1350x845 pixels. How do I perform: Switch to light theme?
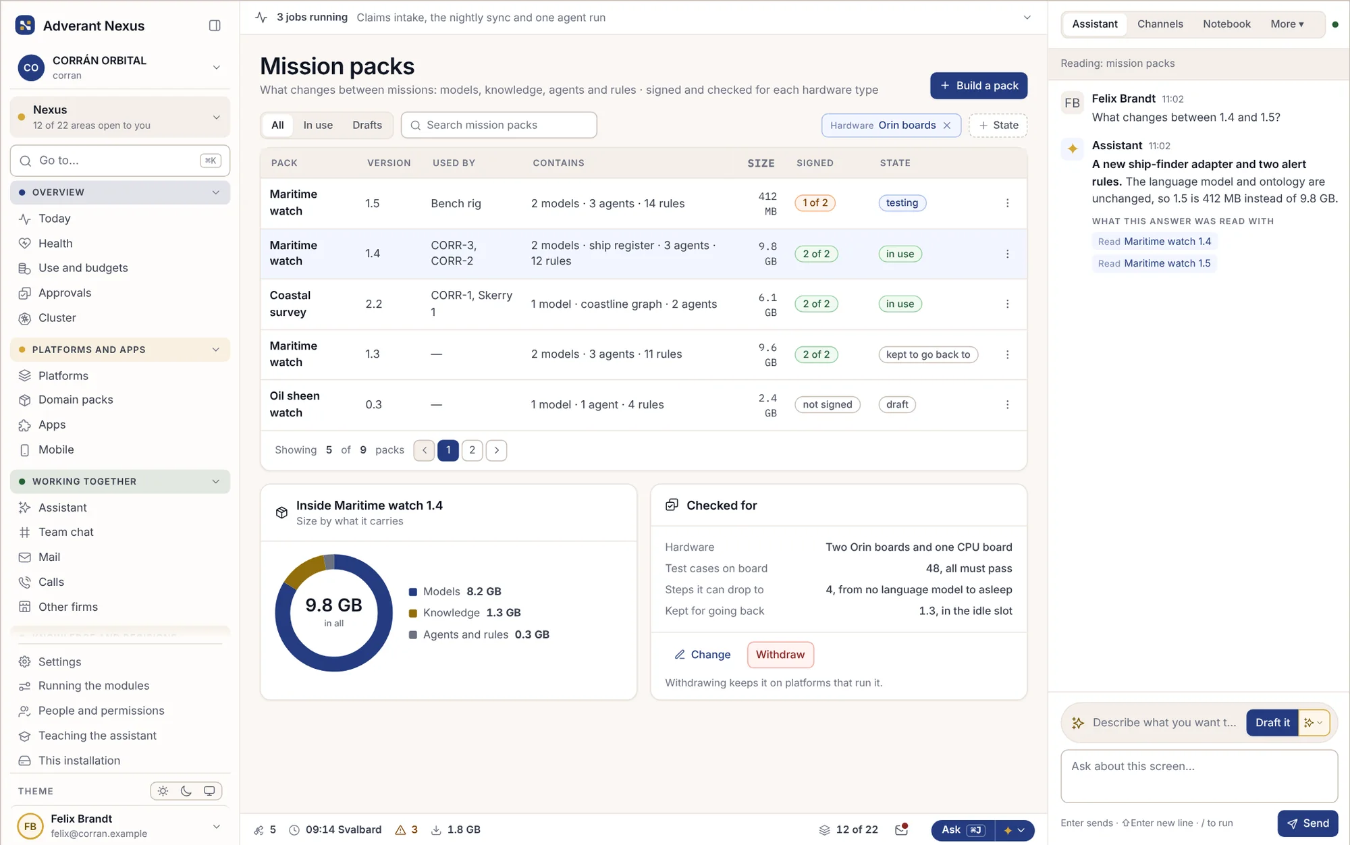pyautogui.click(x=163, y=791)
